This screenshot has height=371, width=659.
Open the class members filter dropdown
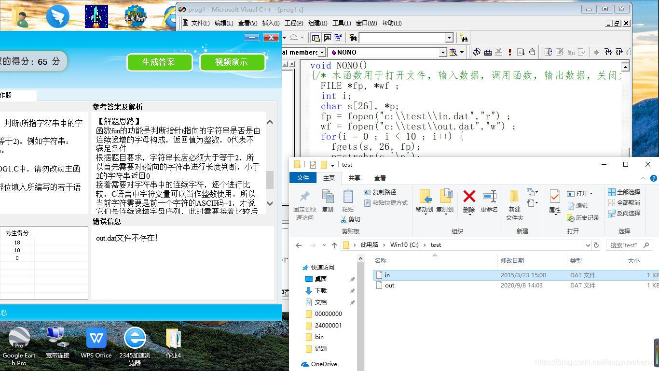(322, 52)
